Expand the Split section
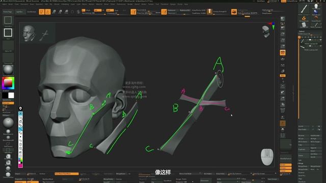The height and width of the screenshot is (183, 326). tap(300, 160)
